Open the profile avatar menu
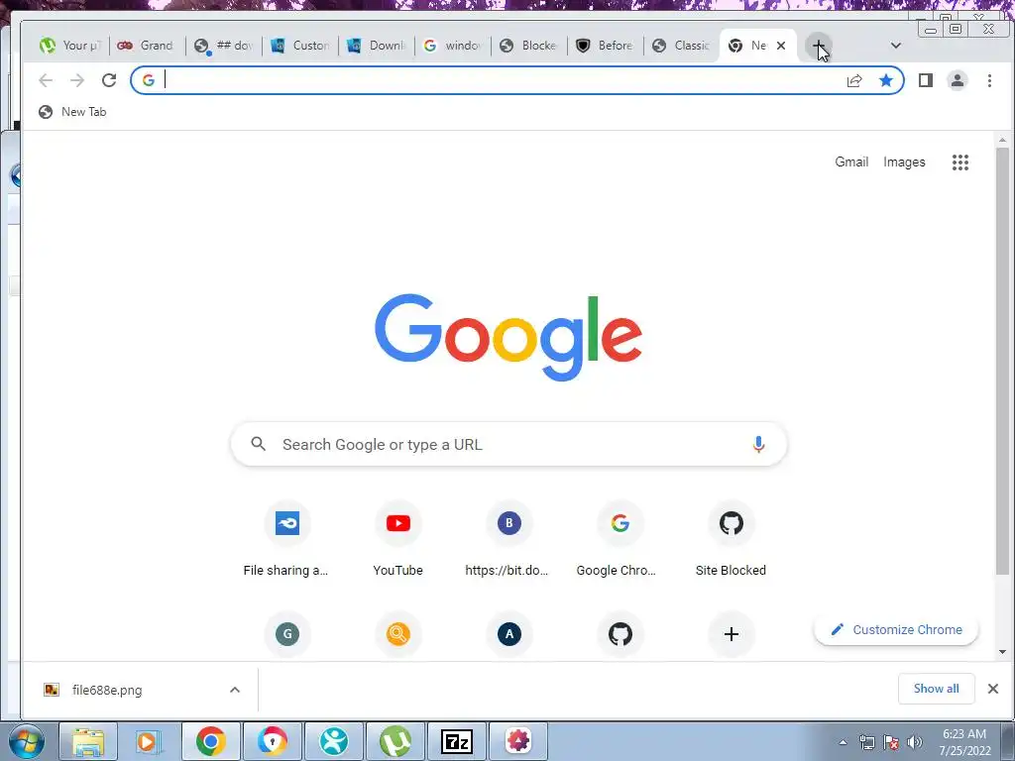The image size is (1015, 761). coord(958,80)
